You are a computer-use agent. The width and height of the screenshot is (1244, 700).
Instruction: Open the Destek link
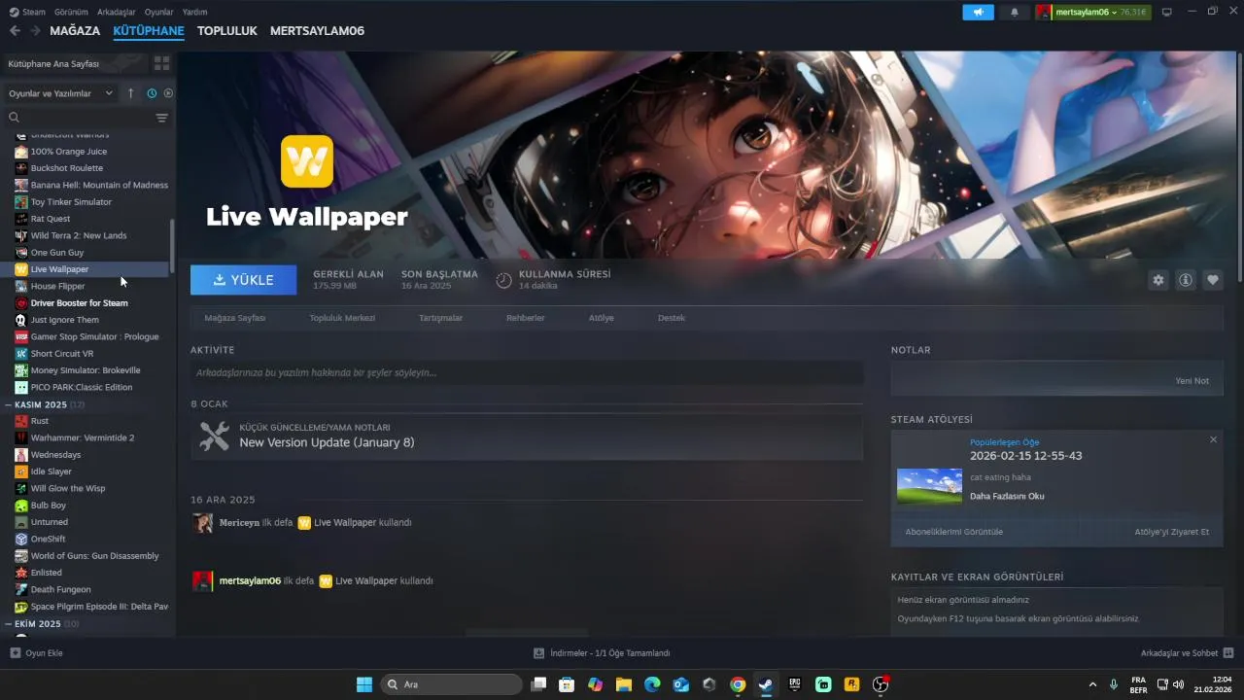coord(672,318)
